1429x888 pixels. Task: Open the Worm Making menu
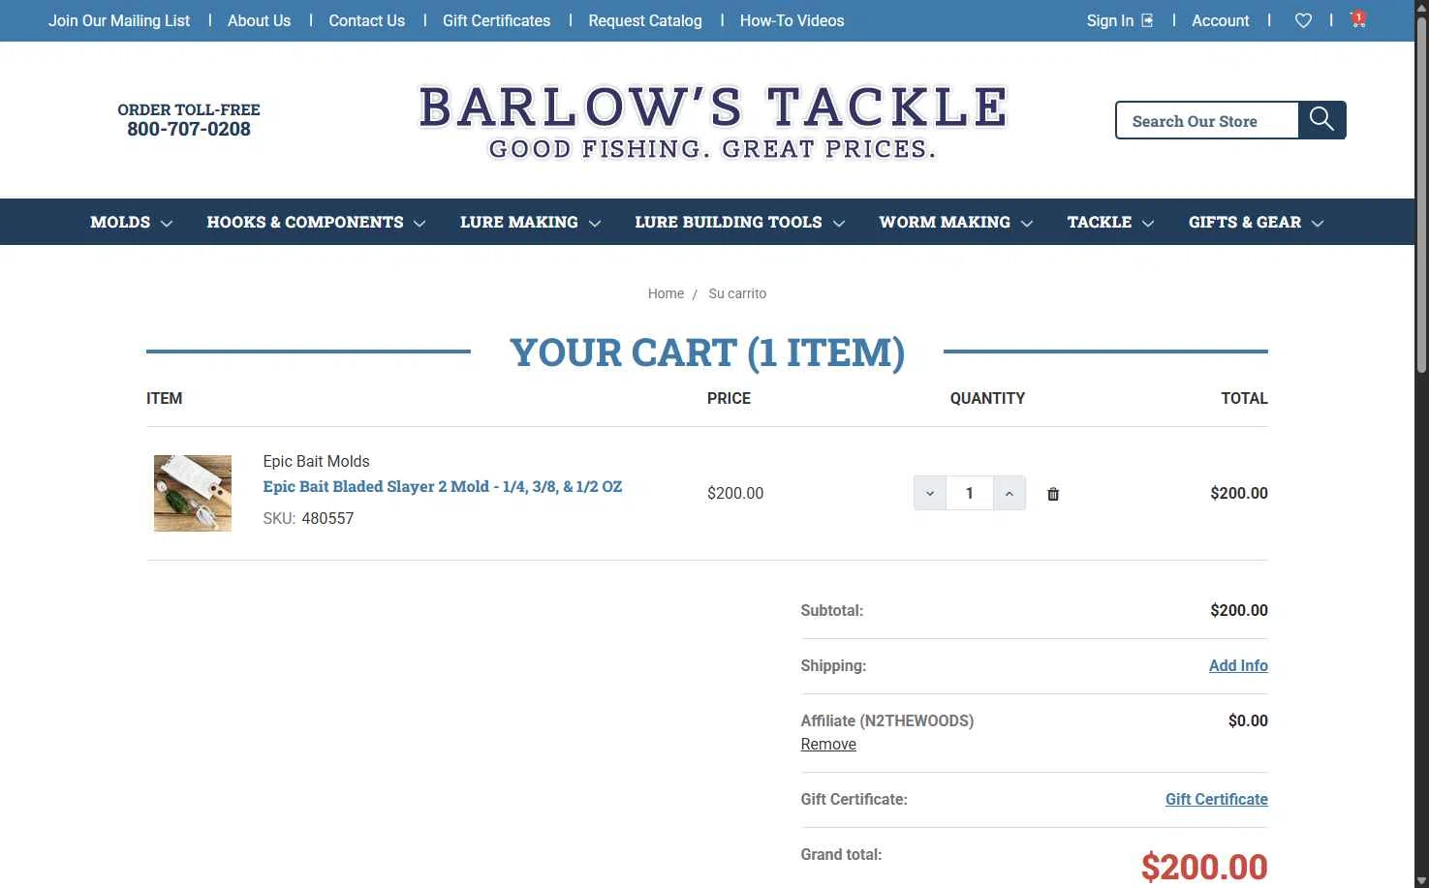pos(955,222)
